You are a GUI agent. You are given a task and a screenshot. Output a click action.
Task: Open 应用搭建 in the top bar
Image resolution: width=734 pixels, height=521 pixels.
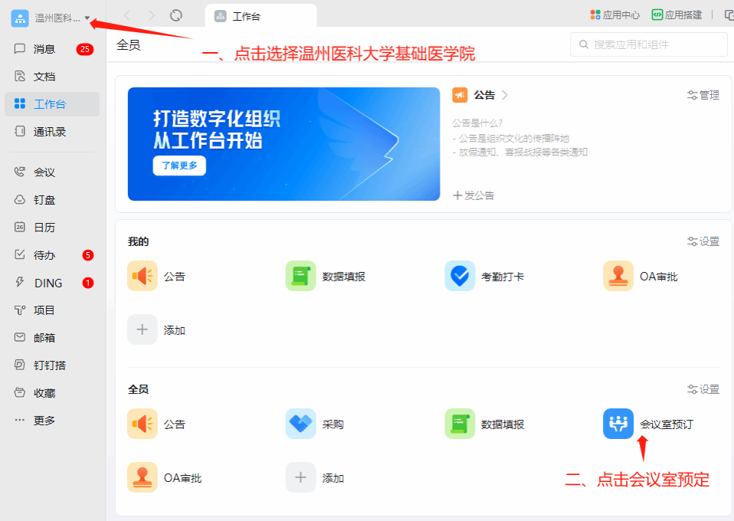(x=677, y=15)
